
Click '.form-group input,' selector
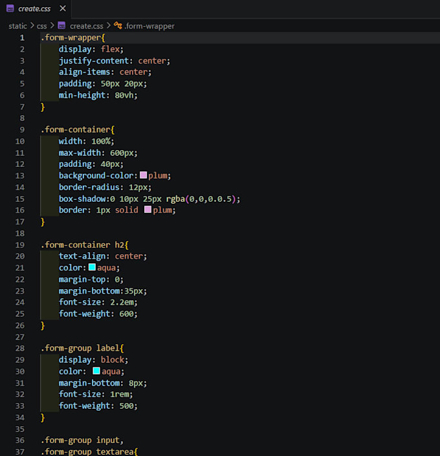(x=82, y=440)
